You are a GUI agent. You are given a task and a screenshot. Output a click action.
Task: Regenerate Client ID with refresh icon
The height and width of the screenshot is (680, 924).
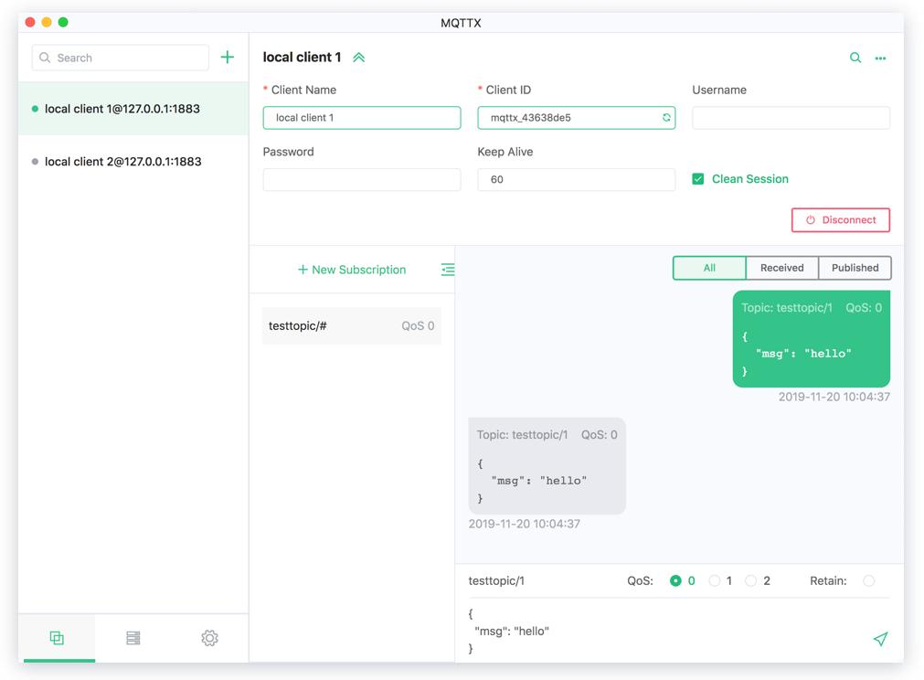[666, 117]
